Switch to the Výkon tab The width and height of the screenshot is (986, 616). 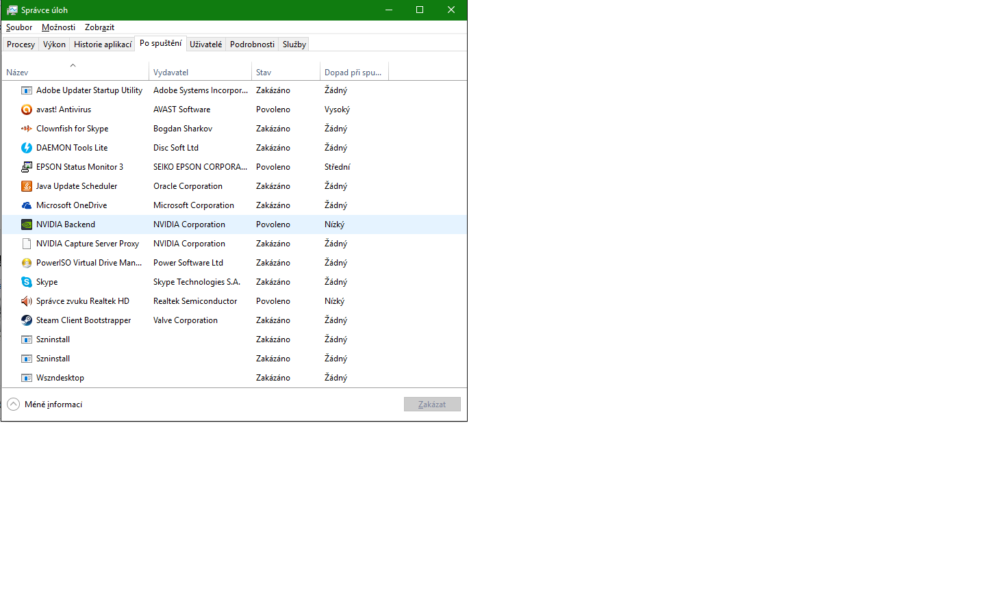click(54, 44)
